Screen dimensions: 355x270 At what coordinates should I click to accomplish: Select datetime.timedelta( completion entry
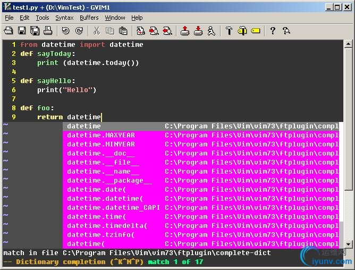click(201, 226)
